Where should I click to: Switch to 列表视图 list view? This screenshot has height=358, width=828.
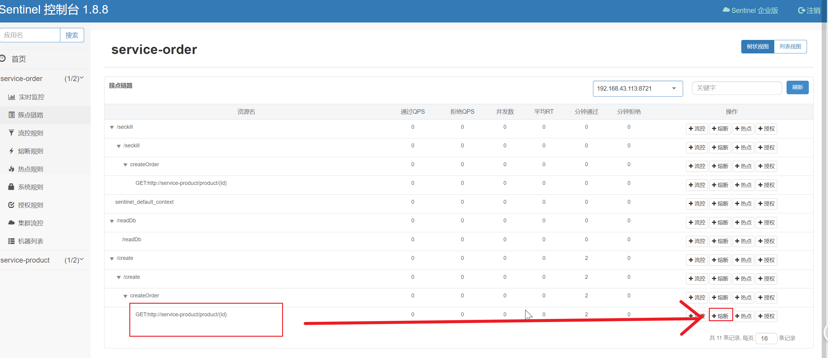[790, 47]
